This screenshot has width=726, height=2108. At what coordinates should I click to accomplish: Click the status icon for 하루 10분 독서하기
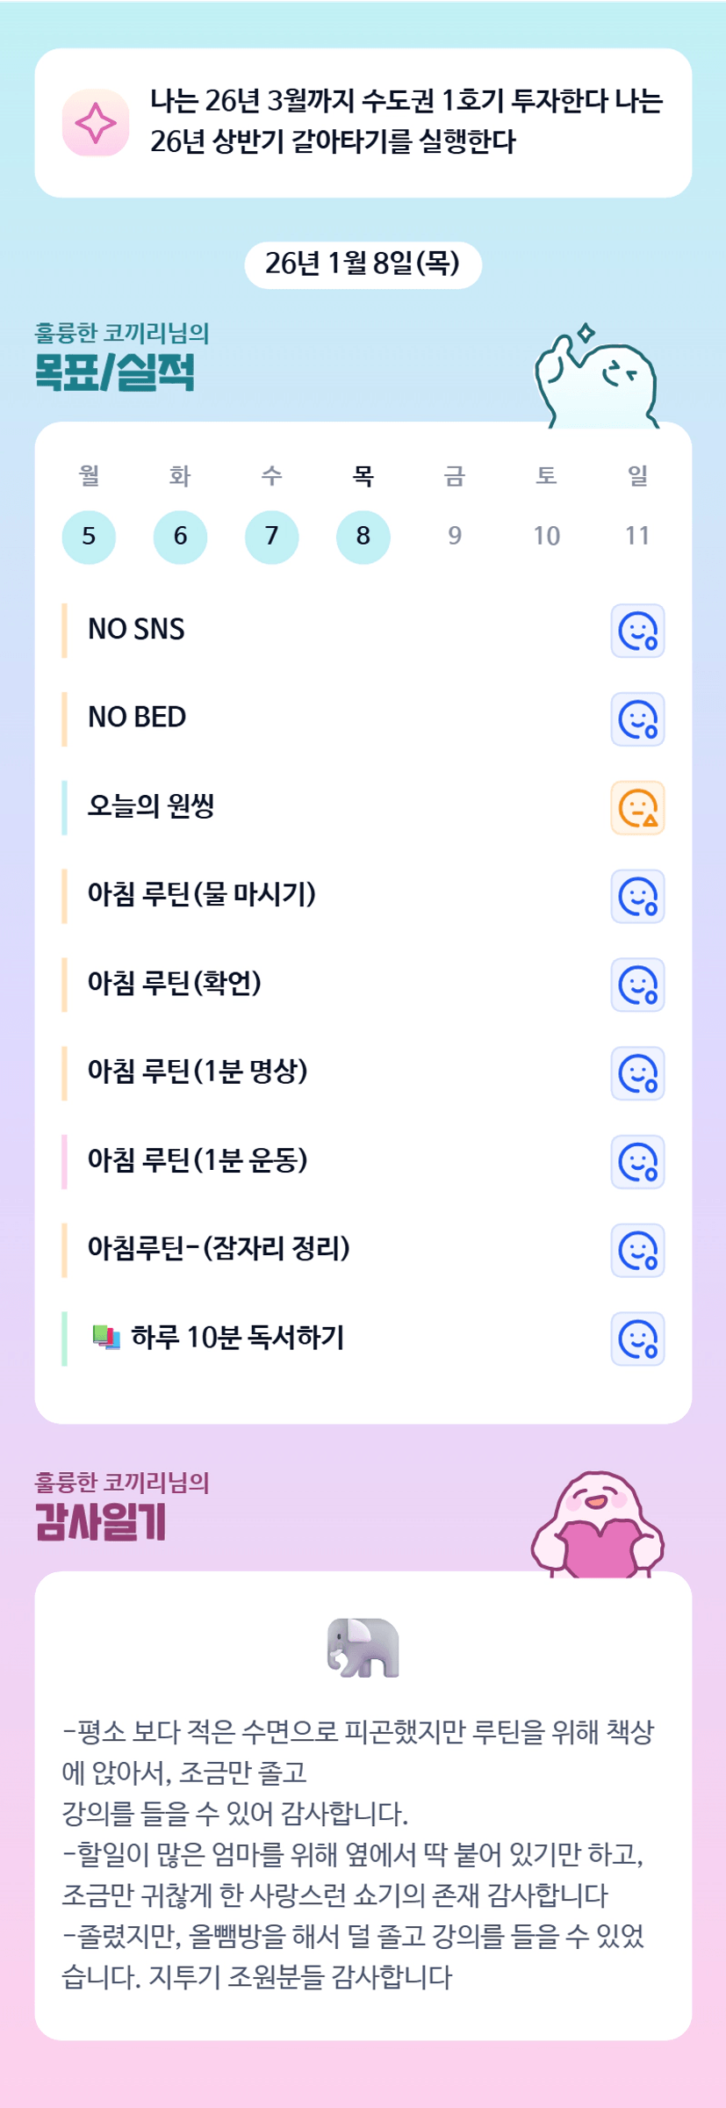pos(637,1339)
